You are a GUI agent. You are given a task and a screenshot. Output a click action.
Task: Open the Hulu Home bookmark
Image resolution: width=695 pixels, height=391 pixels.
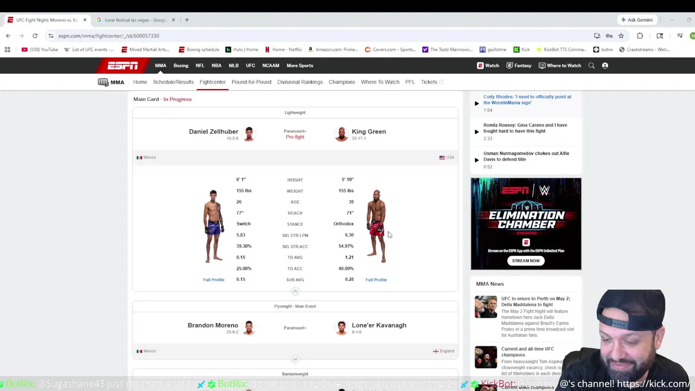(242, 49)
